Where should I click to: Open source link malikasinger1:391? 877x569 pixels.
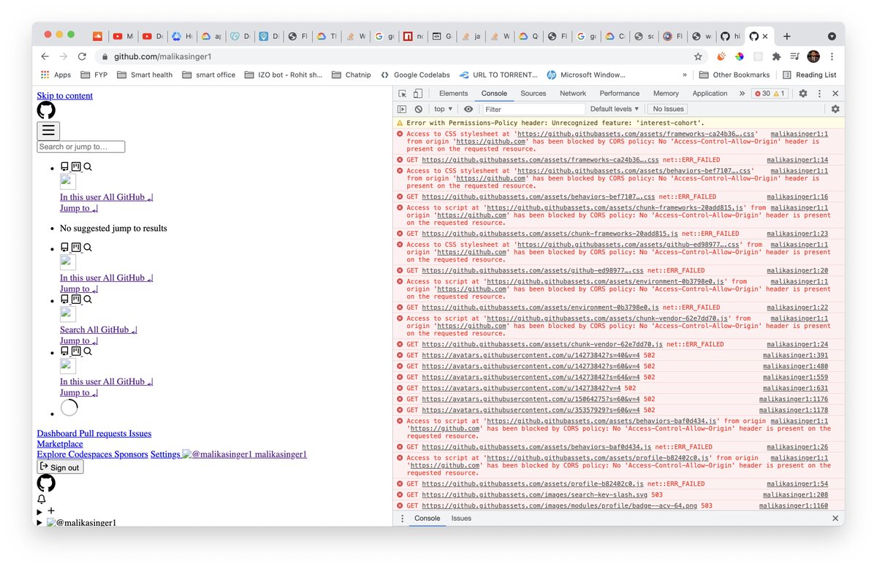(x=795, y=356)
